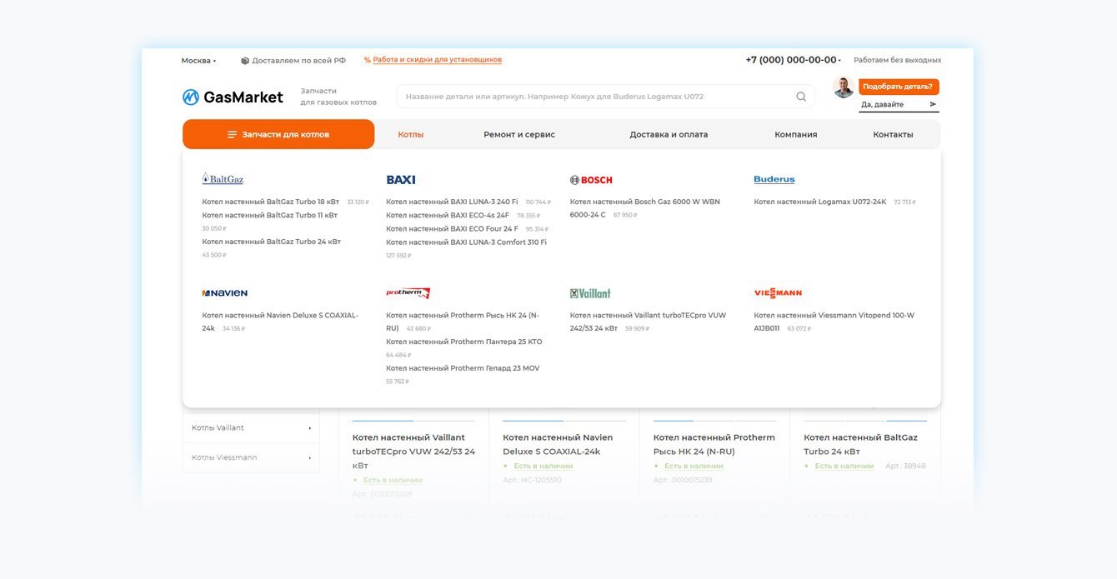1117x579 pixels.
Task: Open Navien Deluxe S product card title
Action: [x=558, y=444]
